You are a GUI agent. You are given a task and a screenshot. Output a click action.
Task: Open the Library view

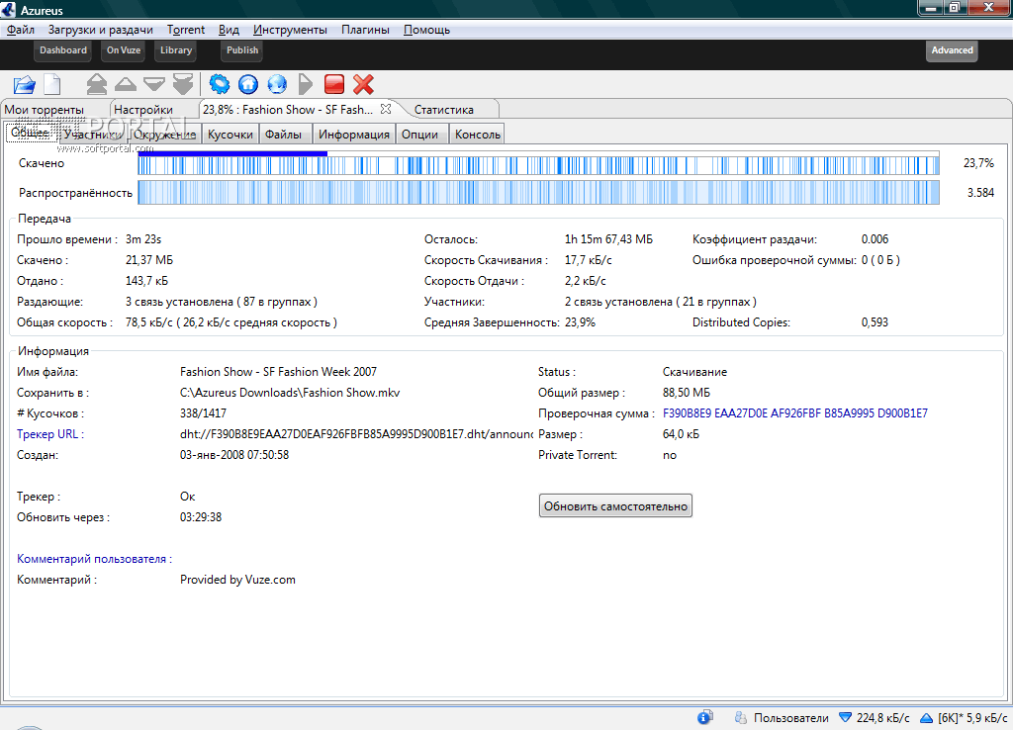point(176,50)
